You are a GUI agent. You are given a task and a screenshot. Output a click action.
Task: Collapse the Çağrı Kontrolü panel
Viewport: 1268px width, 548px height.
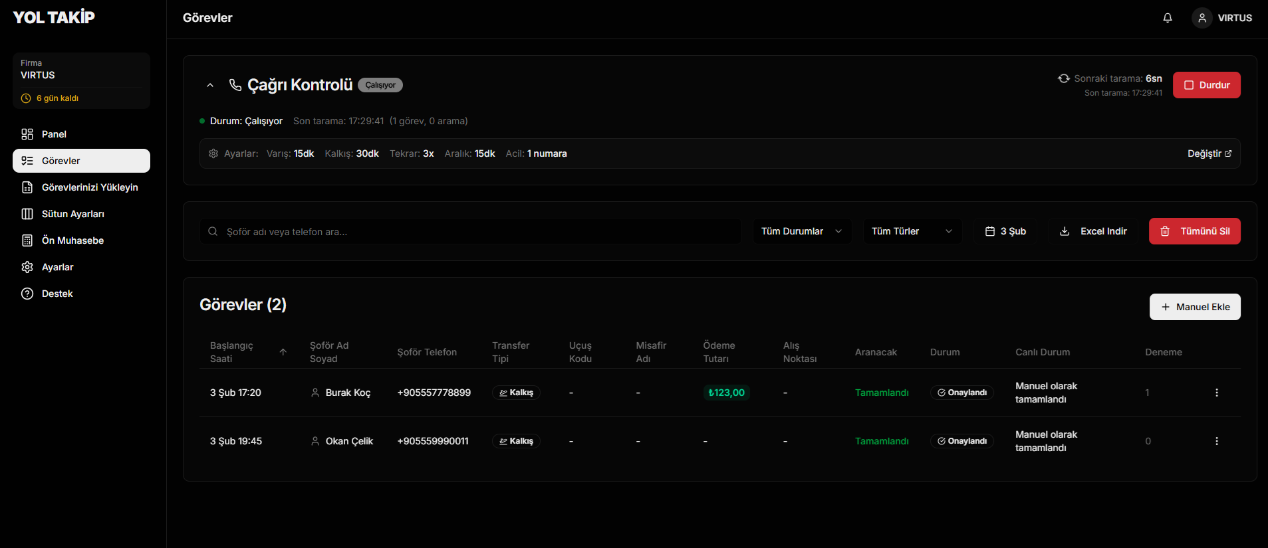[x=210, y=85]
